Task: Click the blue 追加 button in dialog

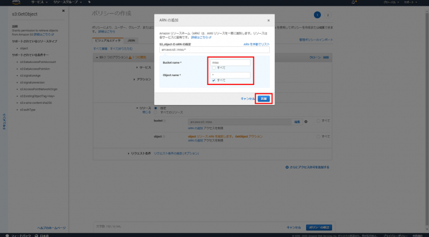Action: (263, 99)
